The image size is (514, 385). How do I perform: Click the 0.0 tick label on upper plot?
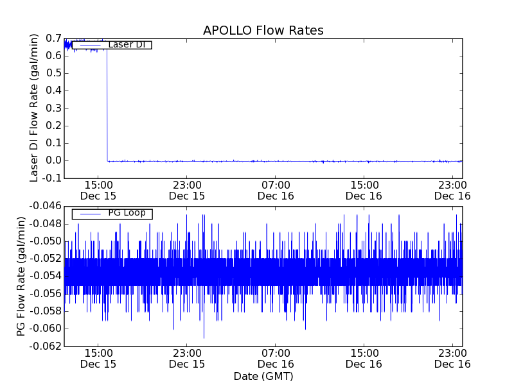pyautogui.click(x=54, y=160)
